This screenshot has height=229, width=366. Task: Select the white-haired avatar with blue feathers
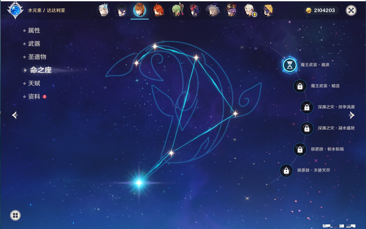pyautogui.click(x=103, y=10)
